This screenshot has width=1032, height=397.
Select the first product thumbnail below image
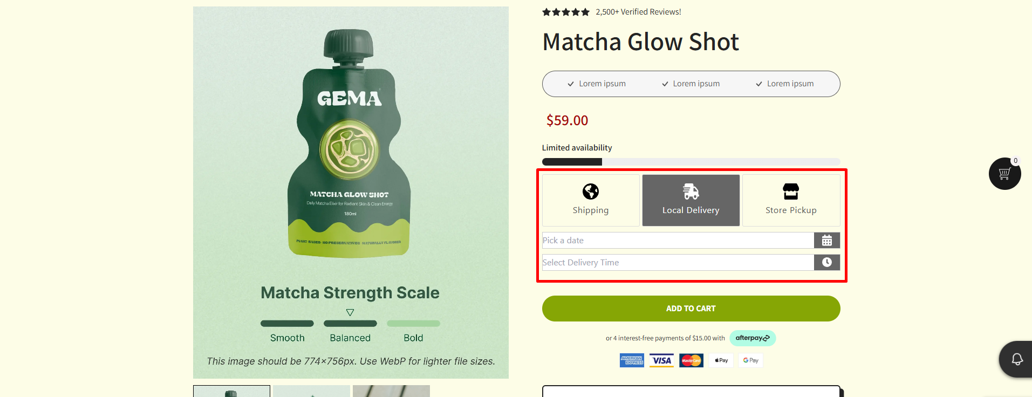(231, 391)
